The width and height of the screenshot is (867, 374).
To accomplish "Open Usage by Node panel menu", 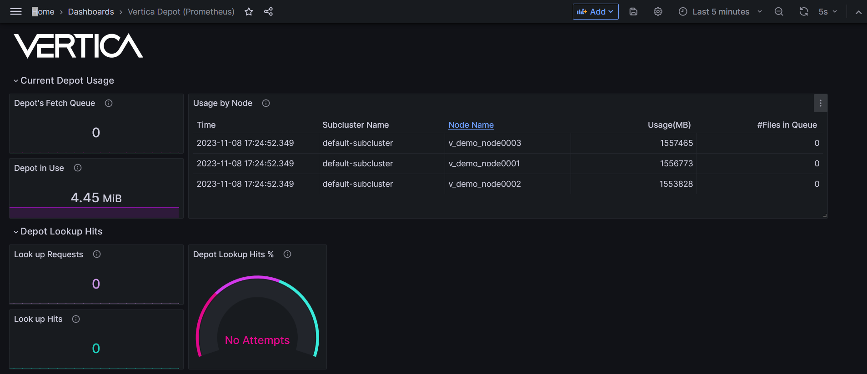I will 820,103.
